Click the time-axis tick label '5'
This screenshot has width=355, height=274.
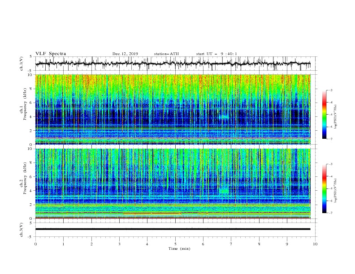tap(175, 244)
